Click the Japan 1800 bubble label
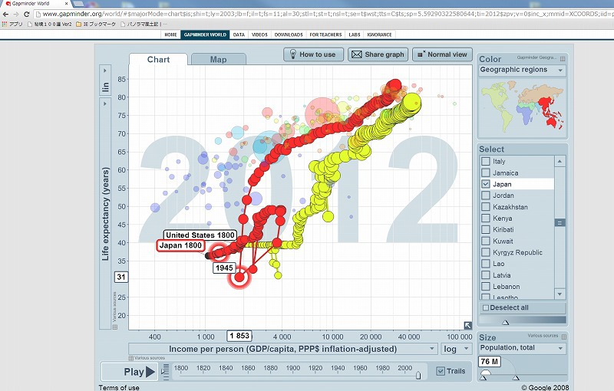This screenshot has height=391, width=614. (180, 245)
